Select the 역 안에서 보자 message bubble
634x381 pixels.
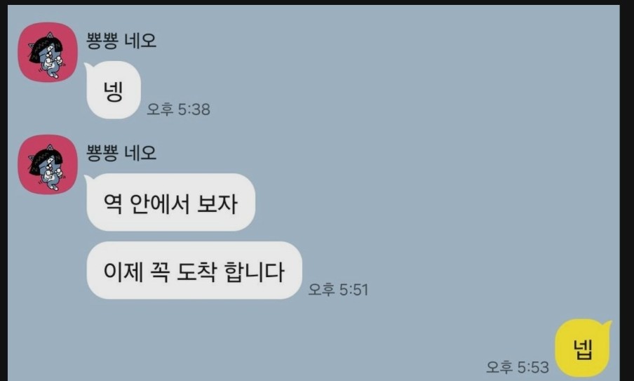click(170, 202)
